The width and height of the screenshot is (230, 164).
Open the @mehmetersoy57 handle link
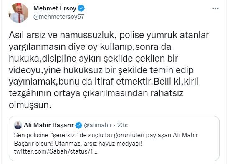coord(59,17)
